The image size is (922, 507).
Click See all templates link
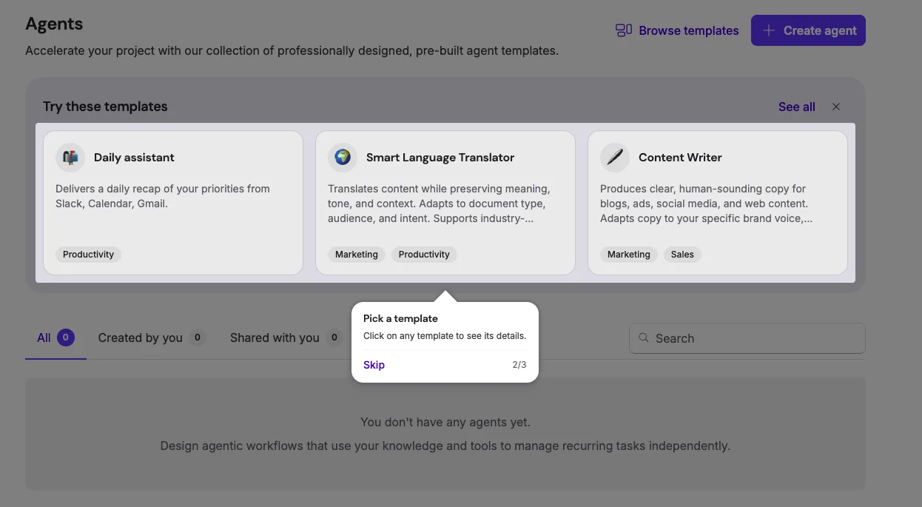796,107
